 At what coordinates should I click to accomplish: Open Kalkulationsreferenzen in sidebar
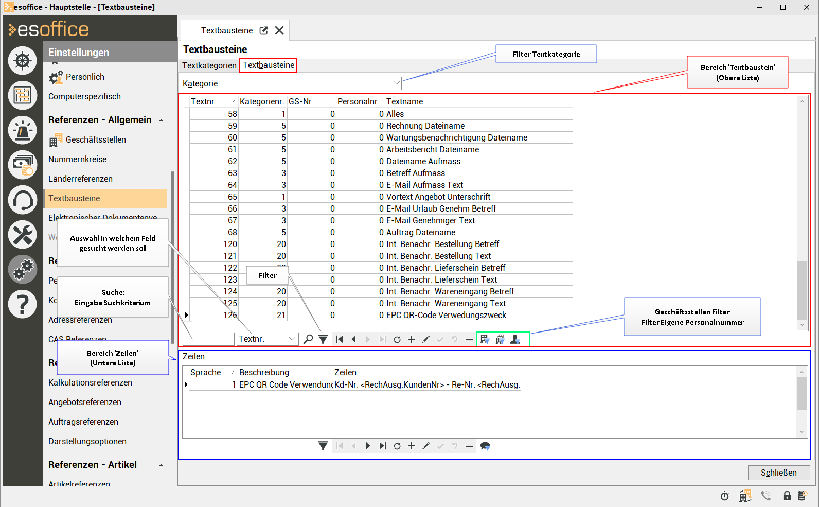(90, 382)
